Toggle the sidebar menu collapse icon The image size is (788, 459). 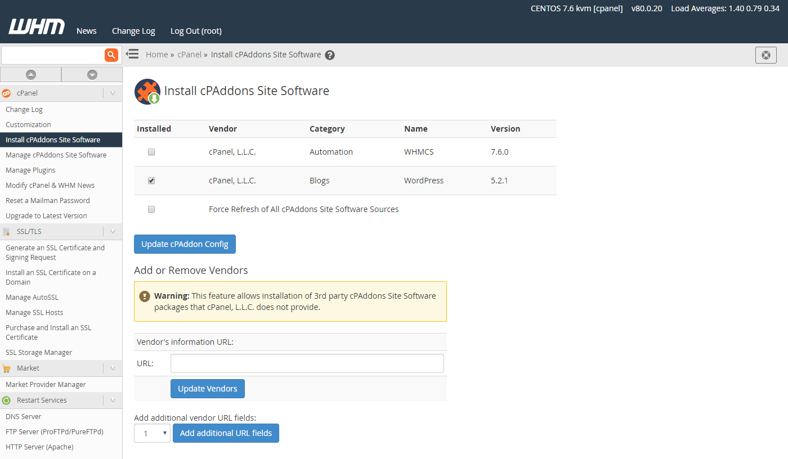click(132, 54)
